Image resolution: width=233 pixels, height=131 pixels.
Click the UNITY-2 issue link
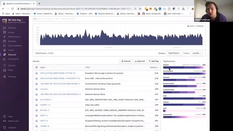point(44,115)
